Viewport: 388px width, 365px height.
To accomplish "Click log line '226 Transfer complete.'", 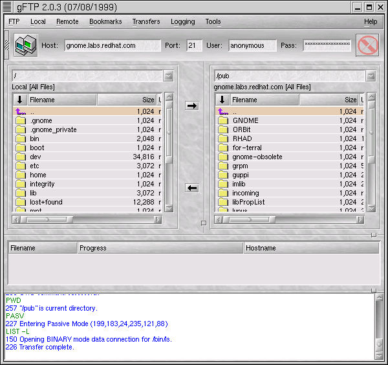I will pos(40,347).
